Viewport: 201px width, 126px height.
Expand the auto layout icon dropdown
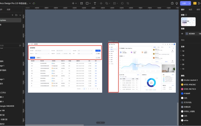click(117, 3)
